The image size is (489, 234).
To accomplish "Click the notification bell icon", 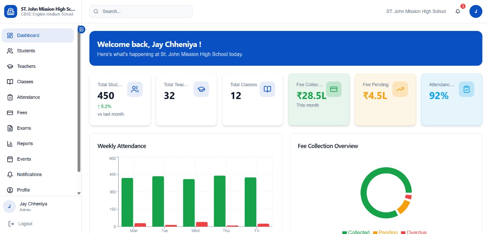I will tap(458, 11).
